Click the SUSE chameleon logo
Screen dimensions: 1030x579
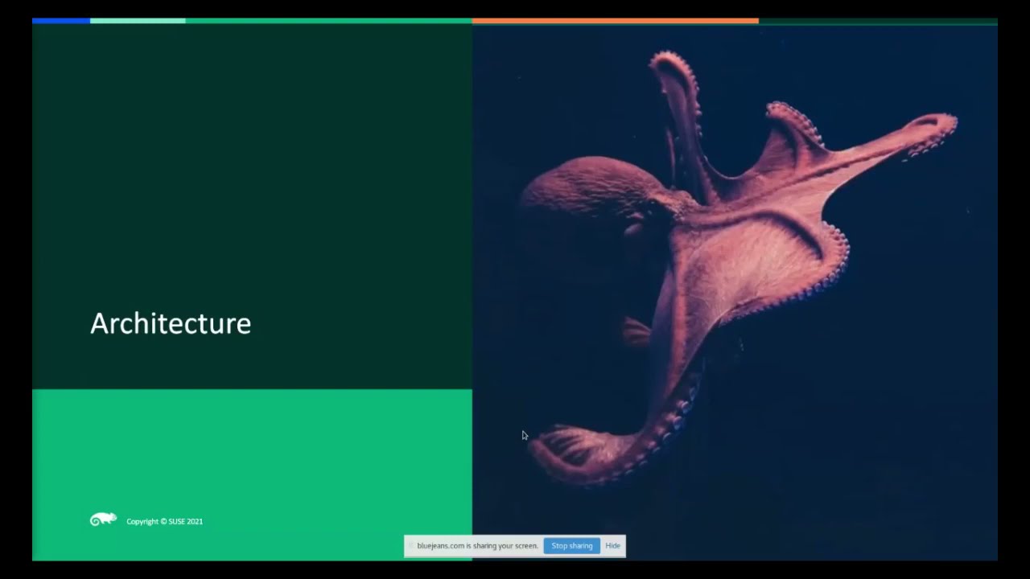click(x=103, y=519)
